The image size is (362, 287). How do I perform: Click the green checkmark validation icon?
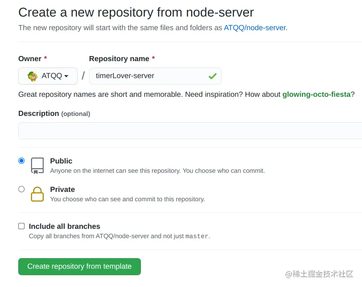pyautogui.click(x=212, y=76)
